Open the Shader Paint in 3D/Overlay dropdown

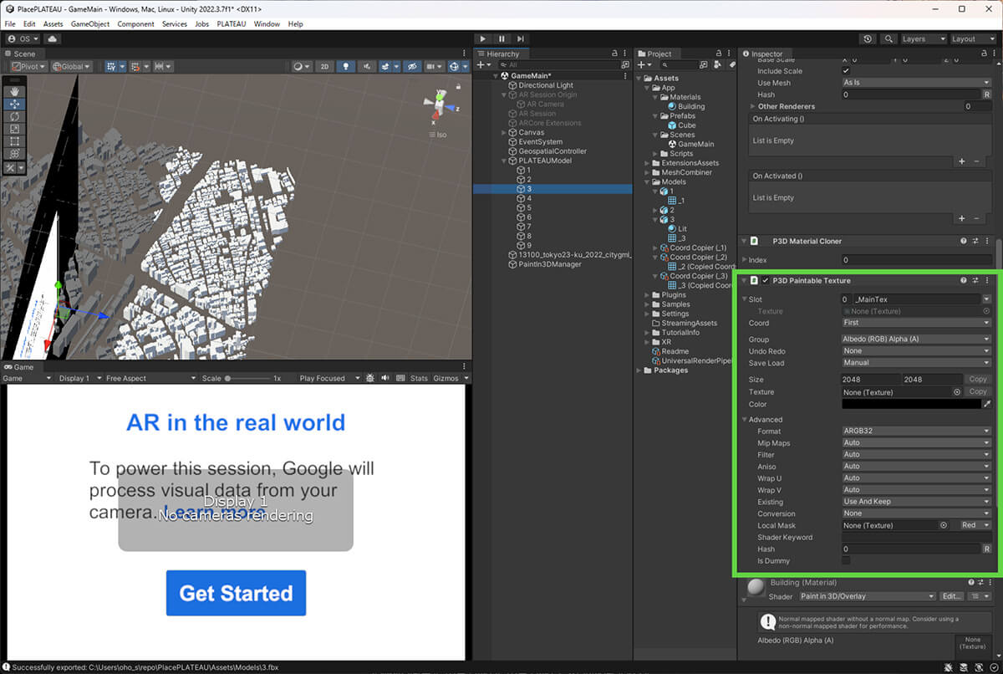click(866, 596)
